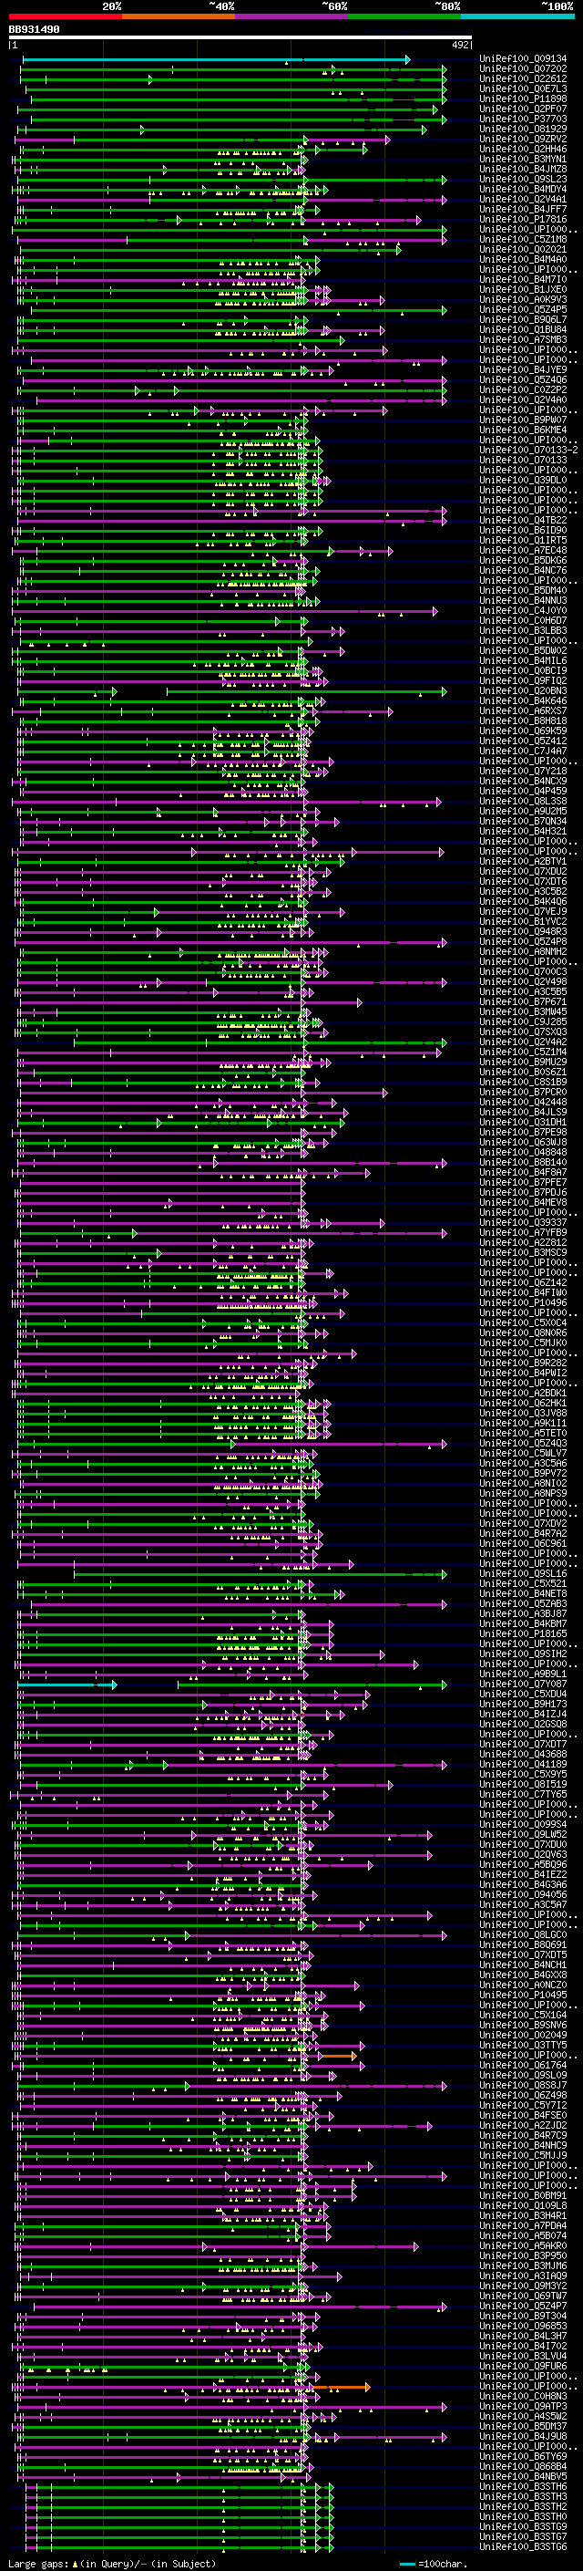Viewport: 583px width, 2571px height.
Task: Open hit UniRef100_O22612
Action: [x=522, y=78]
